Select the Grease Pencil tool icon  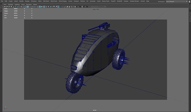click(x=18, y=7)
